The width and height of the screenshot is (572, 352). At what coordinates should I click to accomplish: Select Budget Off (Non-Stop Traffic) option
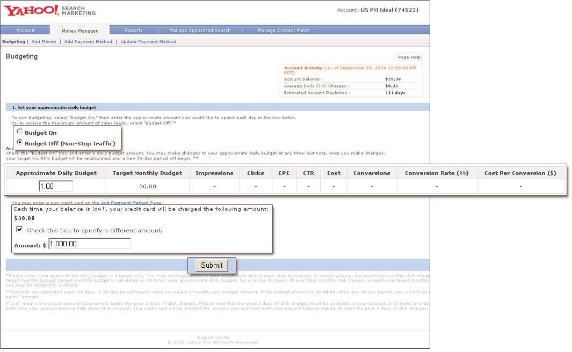click(x=20, y=143)
